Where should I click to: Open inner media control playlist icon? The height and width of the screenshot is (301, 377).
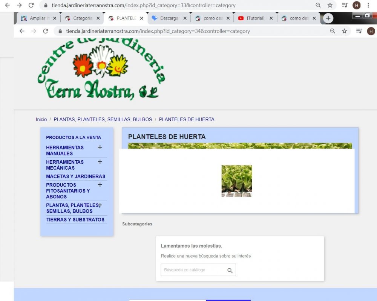pyautogui.click(x=359, y=31)
